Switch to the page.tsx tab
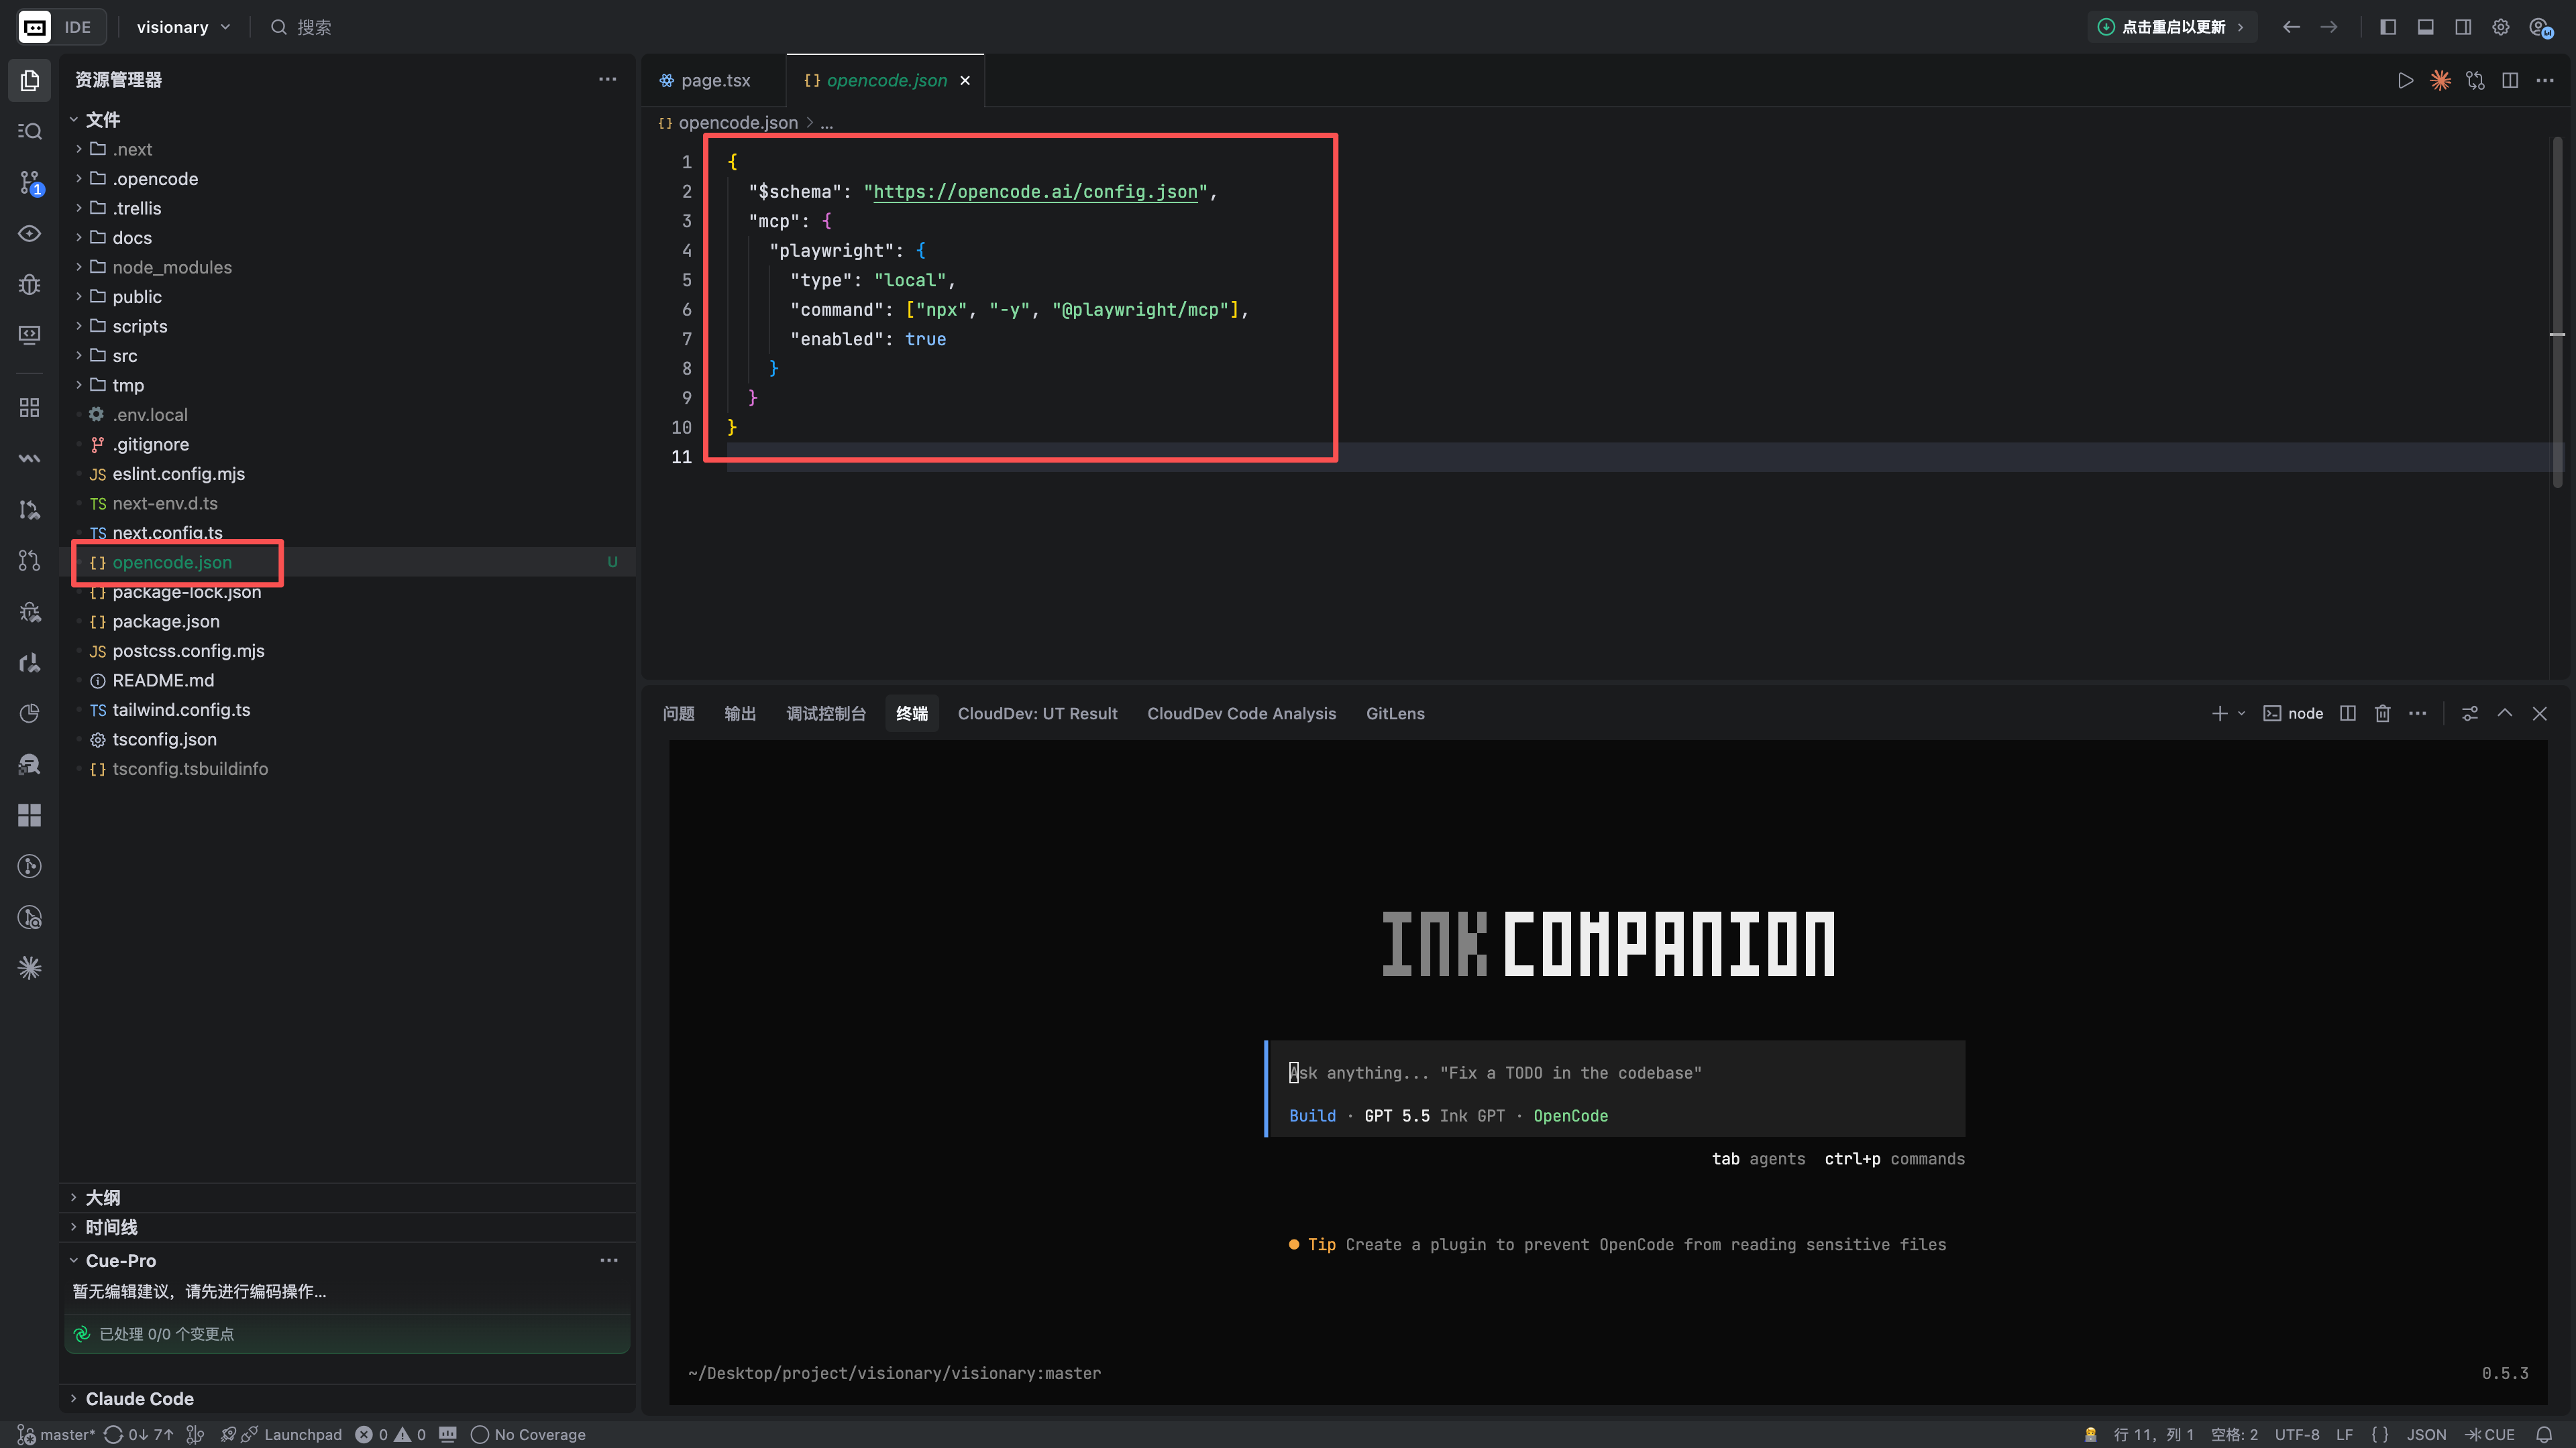2576x1448 pixels. click(x=713, y=80)
